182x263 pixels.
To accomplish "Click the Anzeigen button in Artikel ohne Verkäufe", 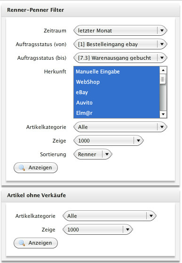I will (x=36, y=243).
